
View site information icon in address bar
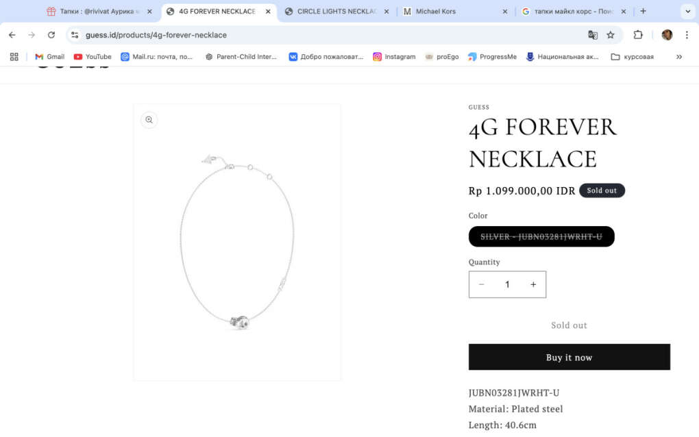pos(75,35)
